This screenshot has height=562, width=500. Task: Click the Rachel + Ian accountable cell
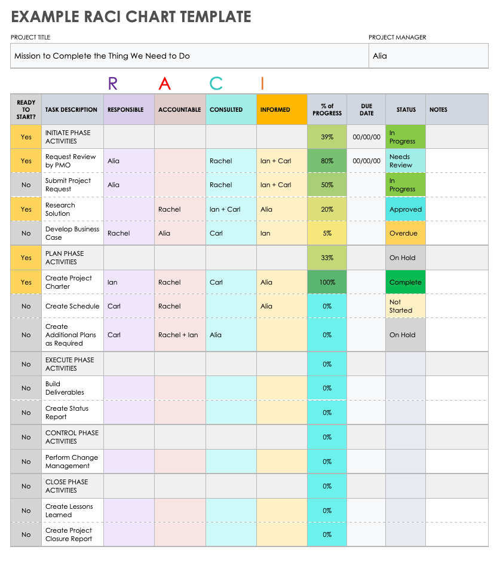point(180,335)
